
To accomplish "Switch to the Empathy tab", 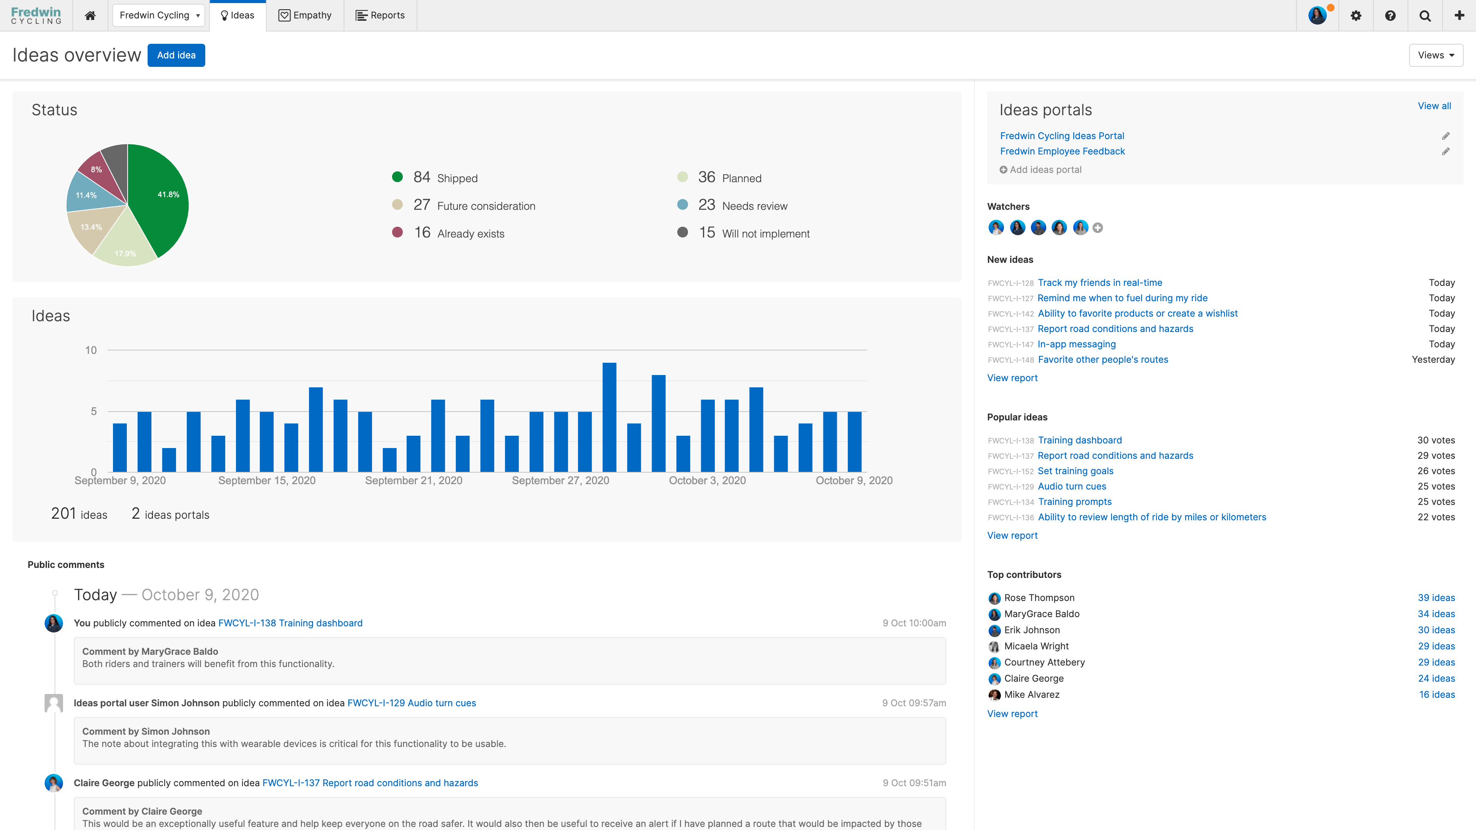I will pos(305,15).
